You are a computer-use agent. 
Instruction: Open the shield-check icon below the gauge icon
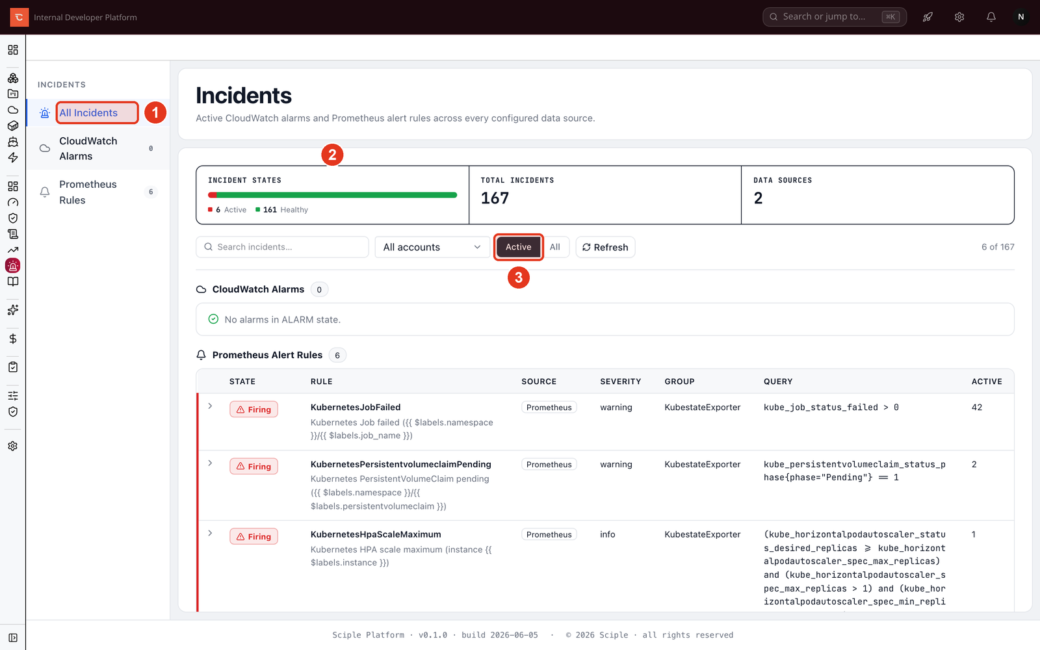point(13,218)
